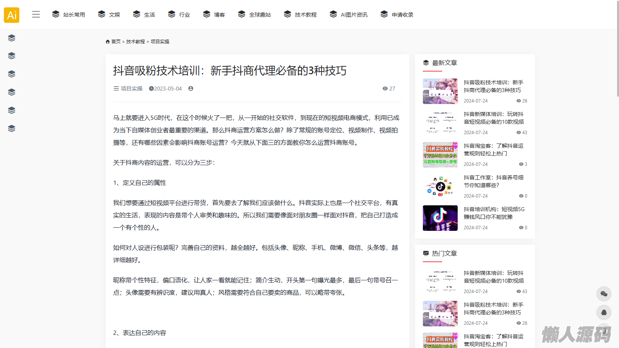Open the 站长常用 navigation menu
The image size is (619, 348).
tap(68, 15)
